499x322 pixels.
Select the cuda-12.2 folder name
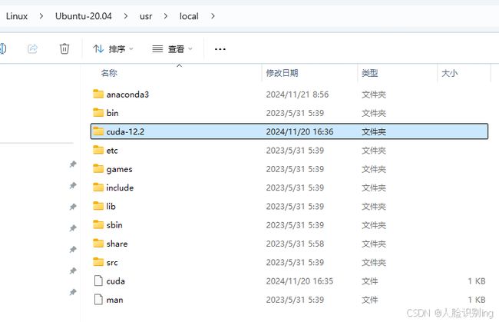125,132
